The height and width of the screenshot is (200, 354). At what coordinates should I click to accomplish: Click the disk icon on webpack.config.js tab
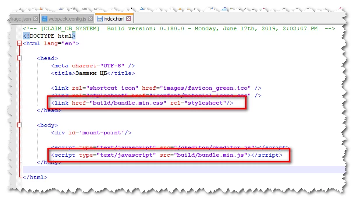[x=44, y=19]
